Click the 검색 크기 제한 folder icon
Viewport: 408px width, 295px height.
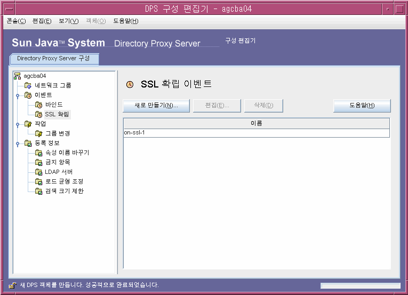pos(38,191)
